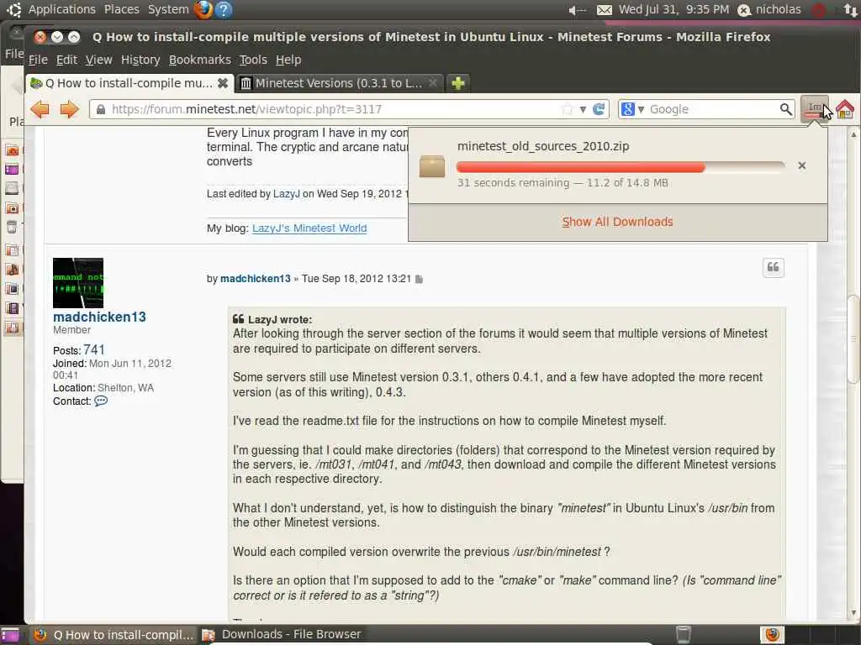Click the 'Location: Shelton, WA' text
Viewport: 861px width, 645px height.
tap(103, 388)
